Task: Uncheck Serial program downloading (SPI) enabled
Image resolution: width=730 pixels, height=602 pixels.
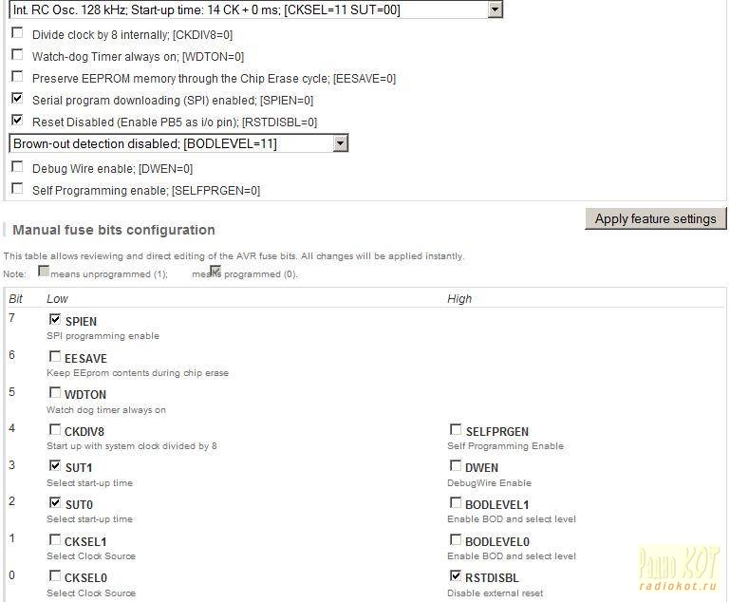Action: tap(17, 99)
